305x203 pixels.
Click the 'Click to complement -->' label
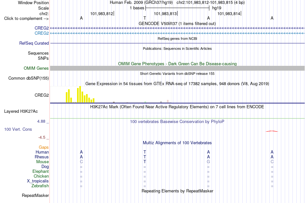coord(26,19)
